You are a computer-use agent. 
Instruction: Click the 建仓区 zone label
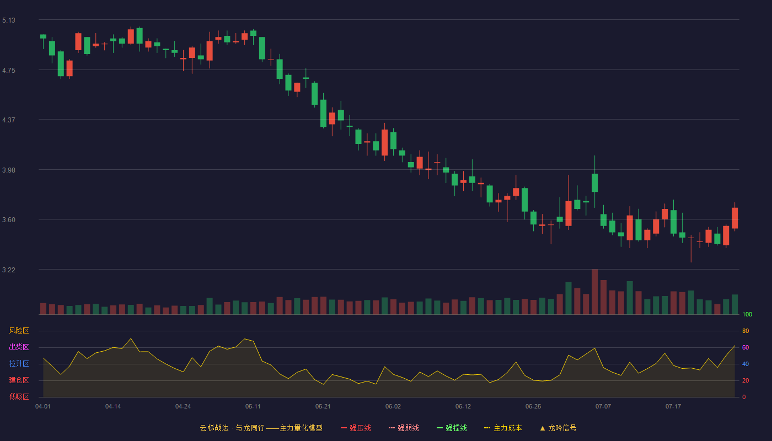19,380
